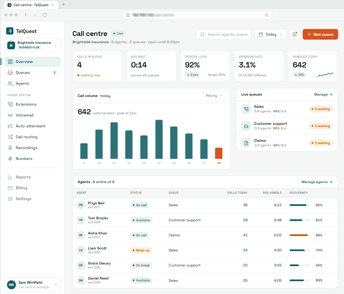Click Aisha Khan's AK avatar

[x=81, y=235]
